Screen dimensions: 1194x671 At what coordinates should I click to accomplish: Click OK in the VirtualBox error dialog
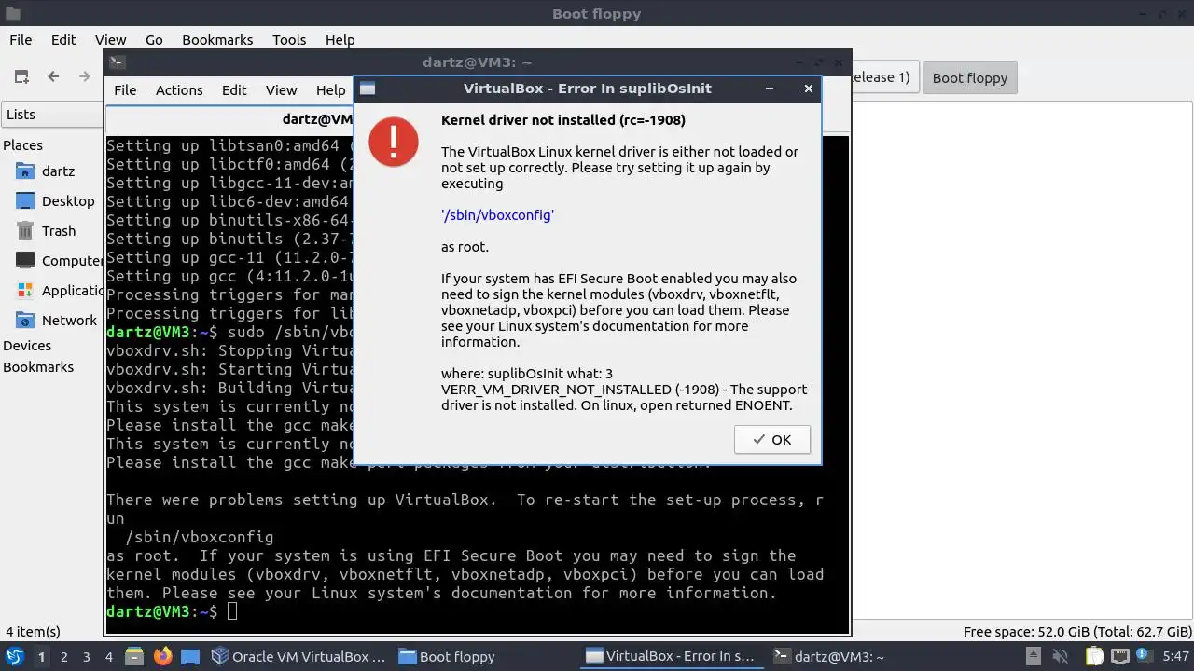coord(771,440)
